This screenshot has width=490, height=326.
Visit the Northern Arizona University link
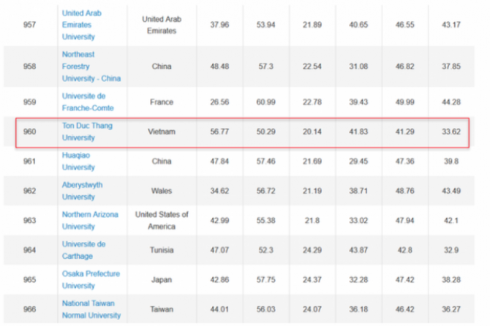[x=91, y=220]
